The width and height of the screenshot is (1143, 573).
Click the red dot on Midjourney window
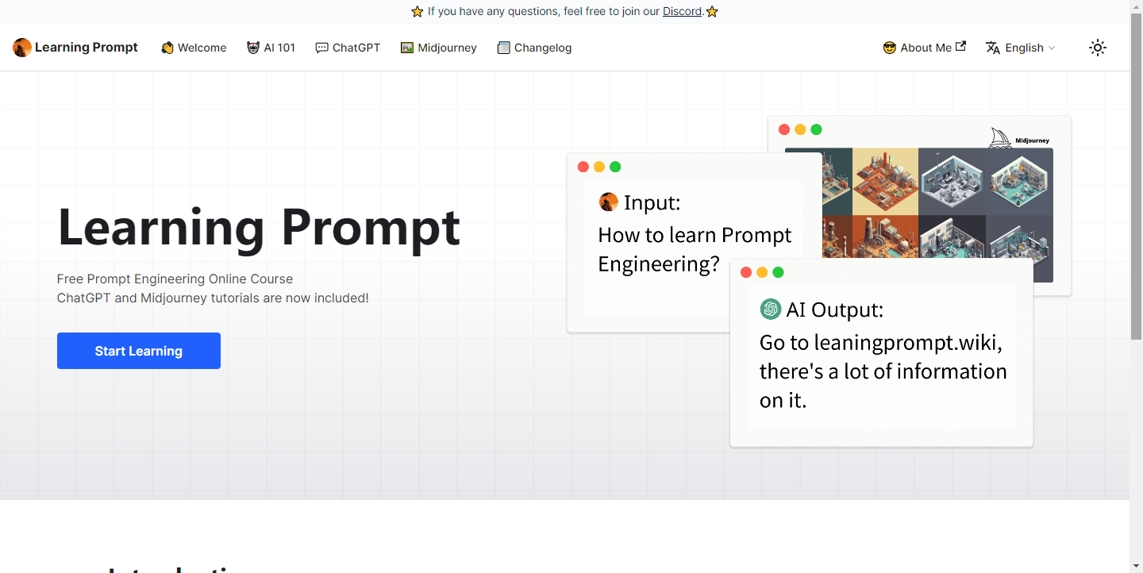784,129
